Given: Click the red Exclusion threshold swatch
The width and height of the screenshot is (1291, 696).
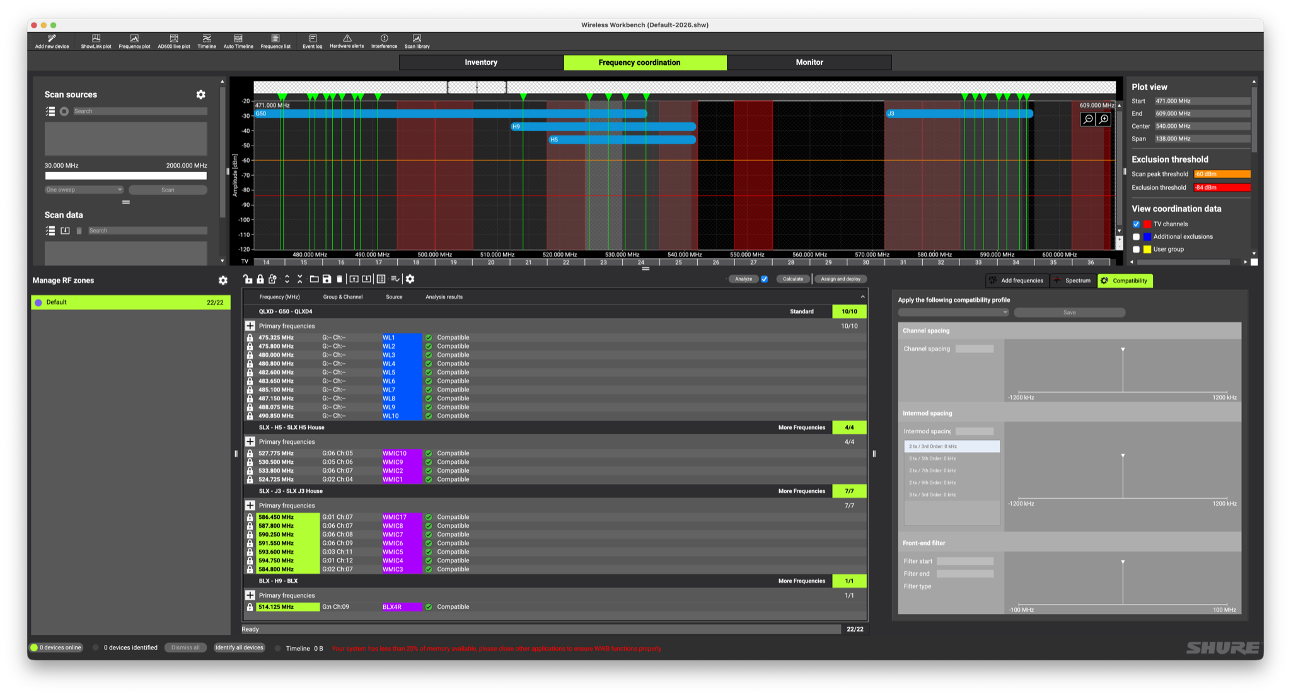Looking at the screenshot, I should pyautogui.click(x=1221, y=188).
